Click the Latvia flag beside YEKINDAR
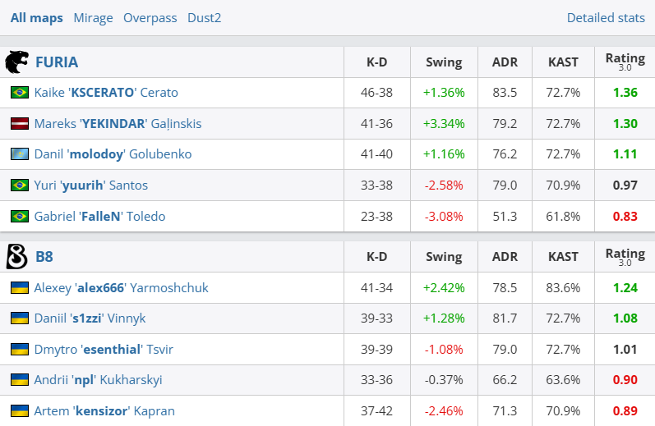Image resolution: width=655 pixels, height=426 pixels. pyautogui.click(x=20, y=124)
